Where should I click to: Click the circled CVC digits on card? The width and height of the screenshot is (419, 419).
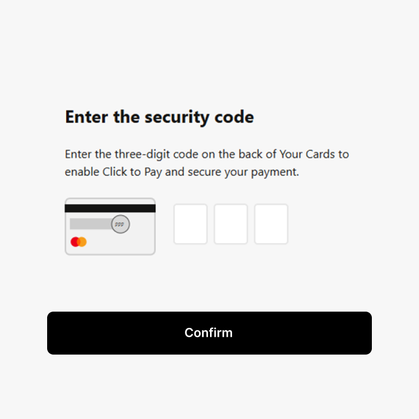click(120, 224)
